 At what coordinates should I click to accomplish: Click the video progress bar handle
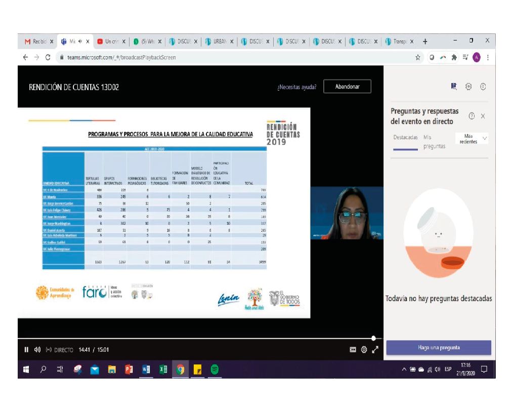pos(373,338)
